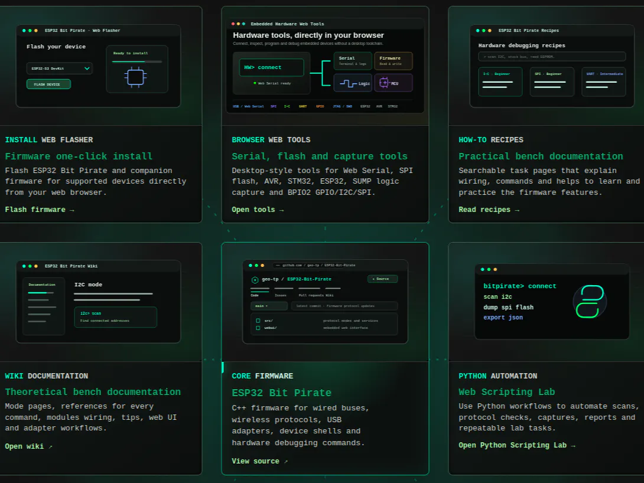
Task: Click the 'export json' terminal line
Action: click(503, 318)
